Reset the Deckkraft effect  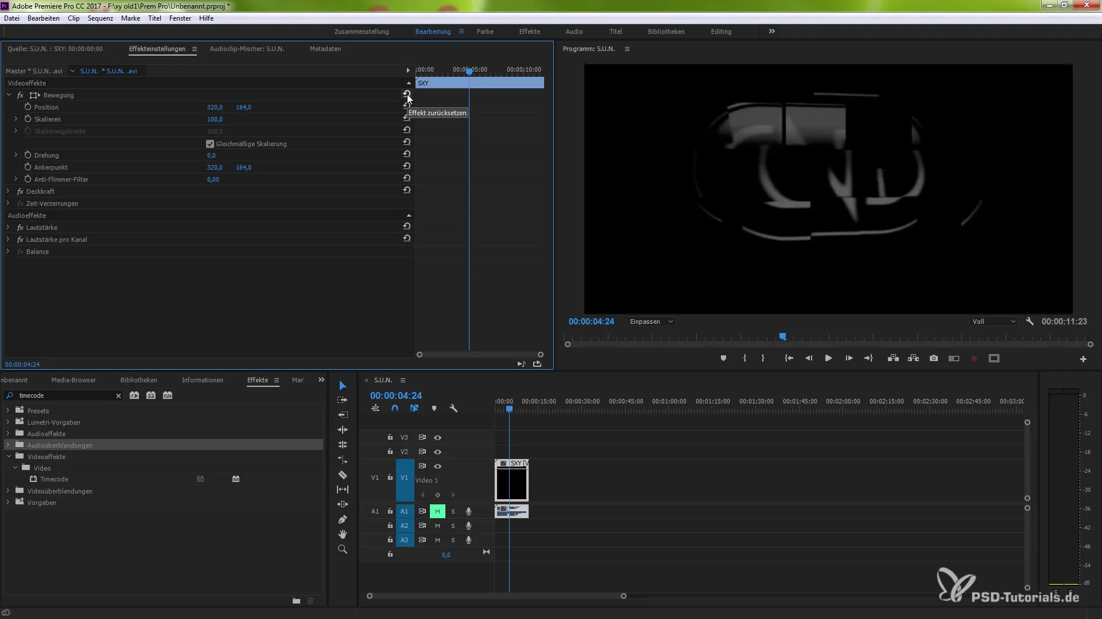[406, 190]
